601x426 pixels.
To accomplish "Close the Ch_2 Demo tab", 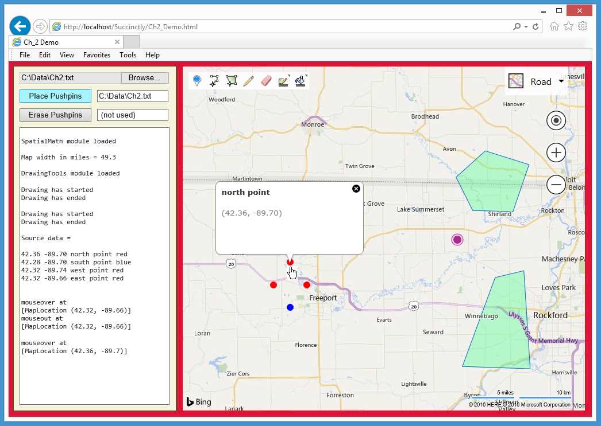I will point(117,42).
